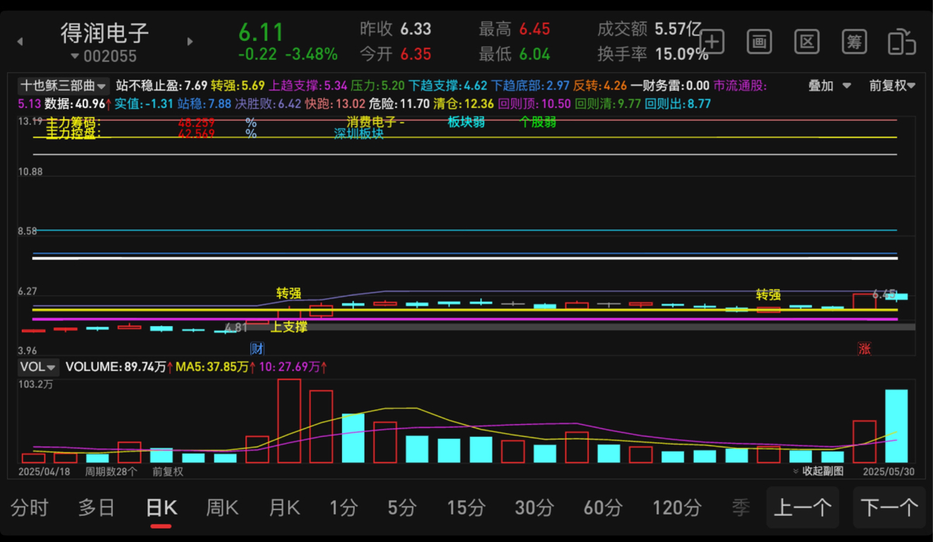
Task: Go to previous stock with left arrow
Action: (20, 42)
